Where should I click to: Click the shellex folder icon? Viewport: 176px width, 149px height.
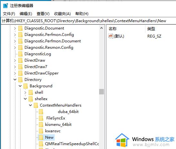pyautogui.click(x=31, y=99)
